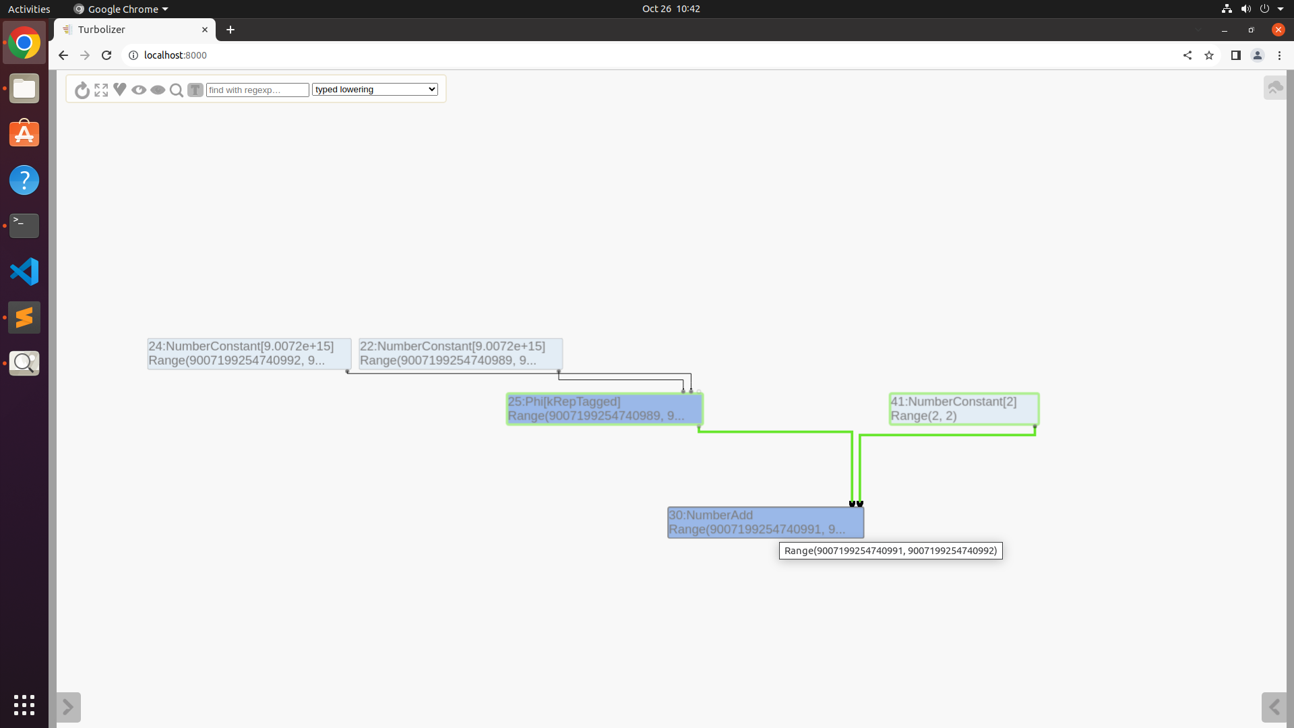The height and width of the screenshot is (728, 1294).
Task: Close the Turbolizer tab
Action: point(205,30)
